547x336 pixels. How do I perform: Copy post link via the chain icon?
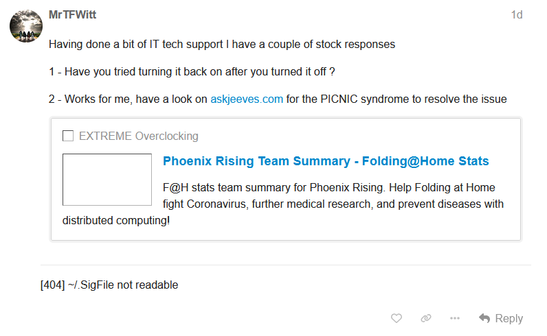coord(426,318)
